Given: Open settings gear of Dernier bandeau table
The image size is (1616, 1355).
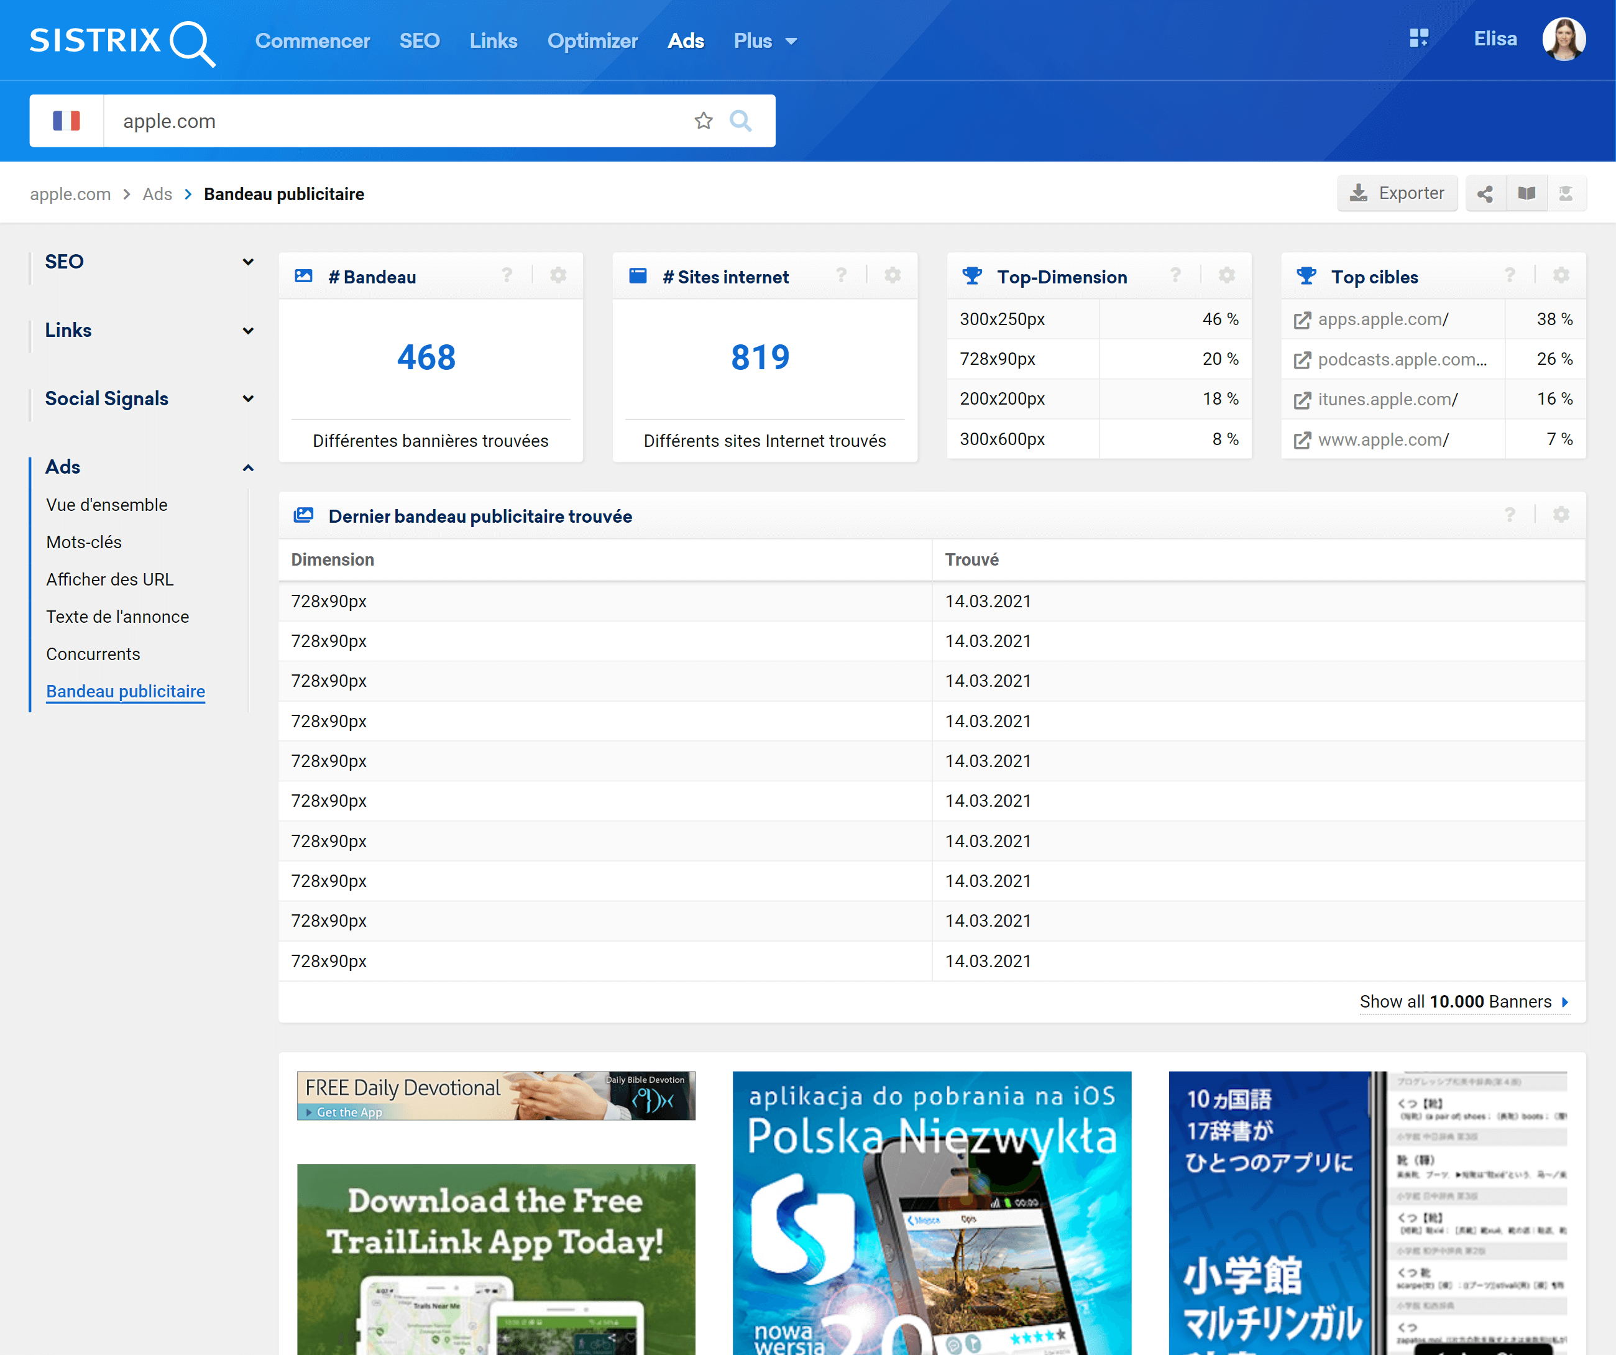Looking at the screenshot, I should 1561,515.
